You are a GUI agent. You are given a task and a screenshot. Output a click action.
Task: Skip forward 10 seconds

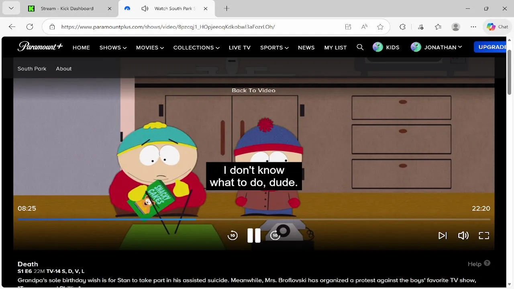275,236
